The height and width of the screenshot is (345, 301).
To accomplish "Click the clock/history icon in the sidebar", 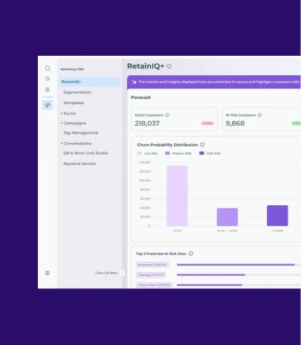I will point(48,79).
